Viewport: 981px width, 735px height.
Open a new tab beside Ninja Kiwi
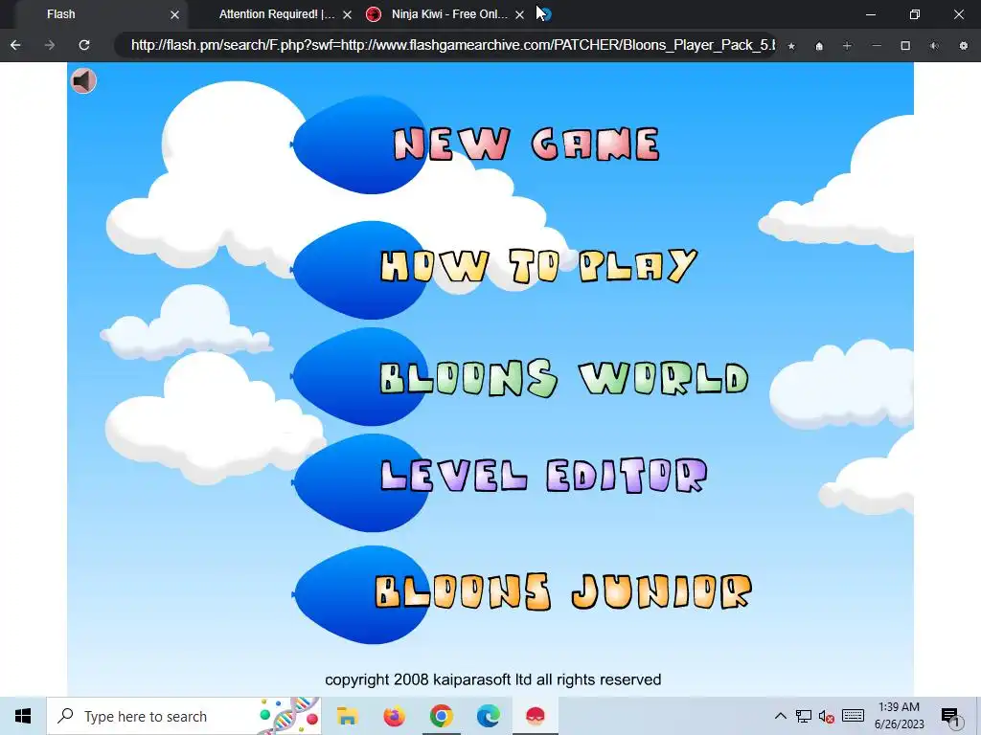[x=544, y=13]
